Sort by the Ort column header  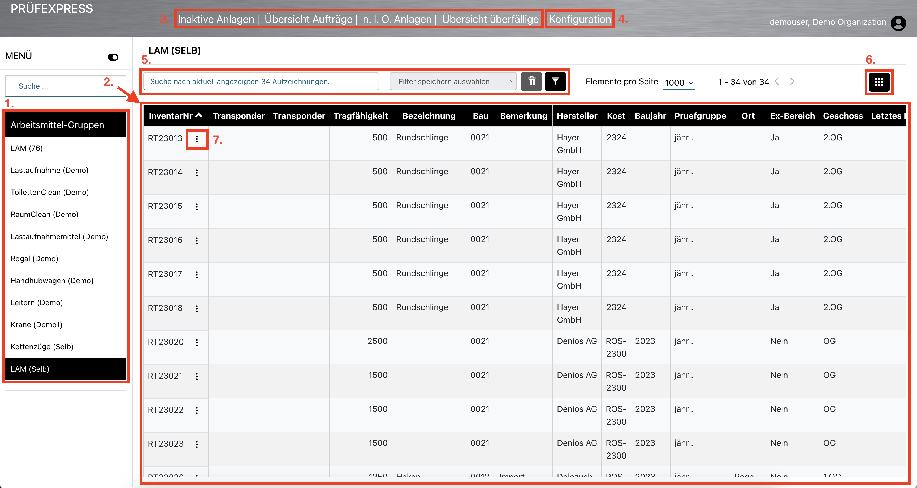(748, 116)
